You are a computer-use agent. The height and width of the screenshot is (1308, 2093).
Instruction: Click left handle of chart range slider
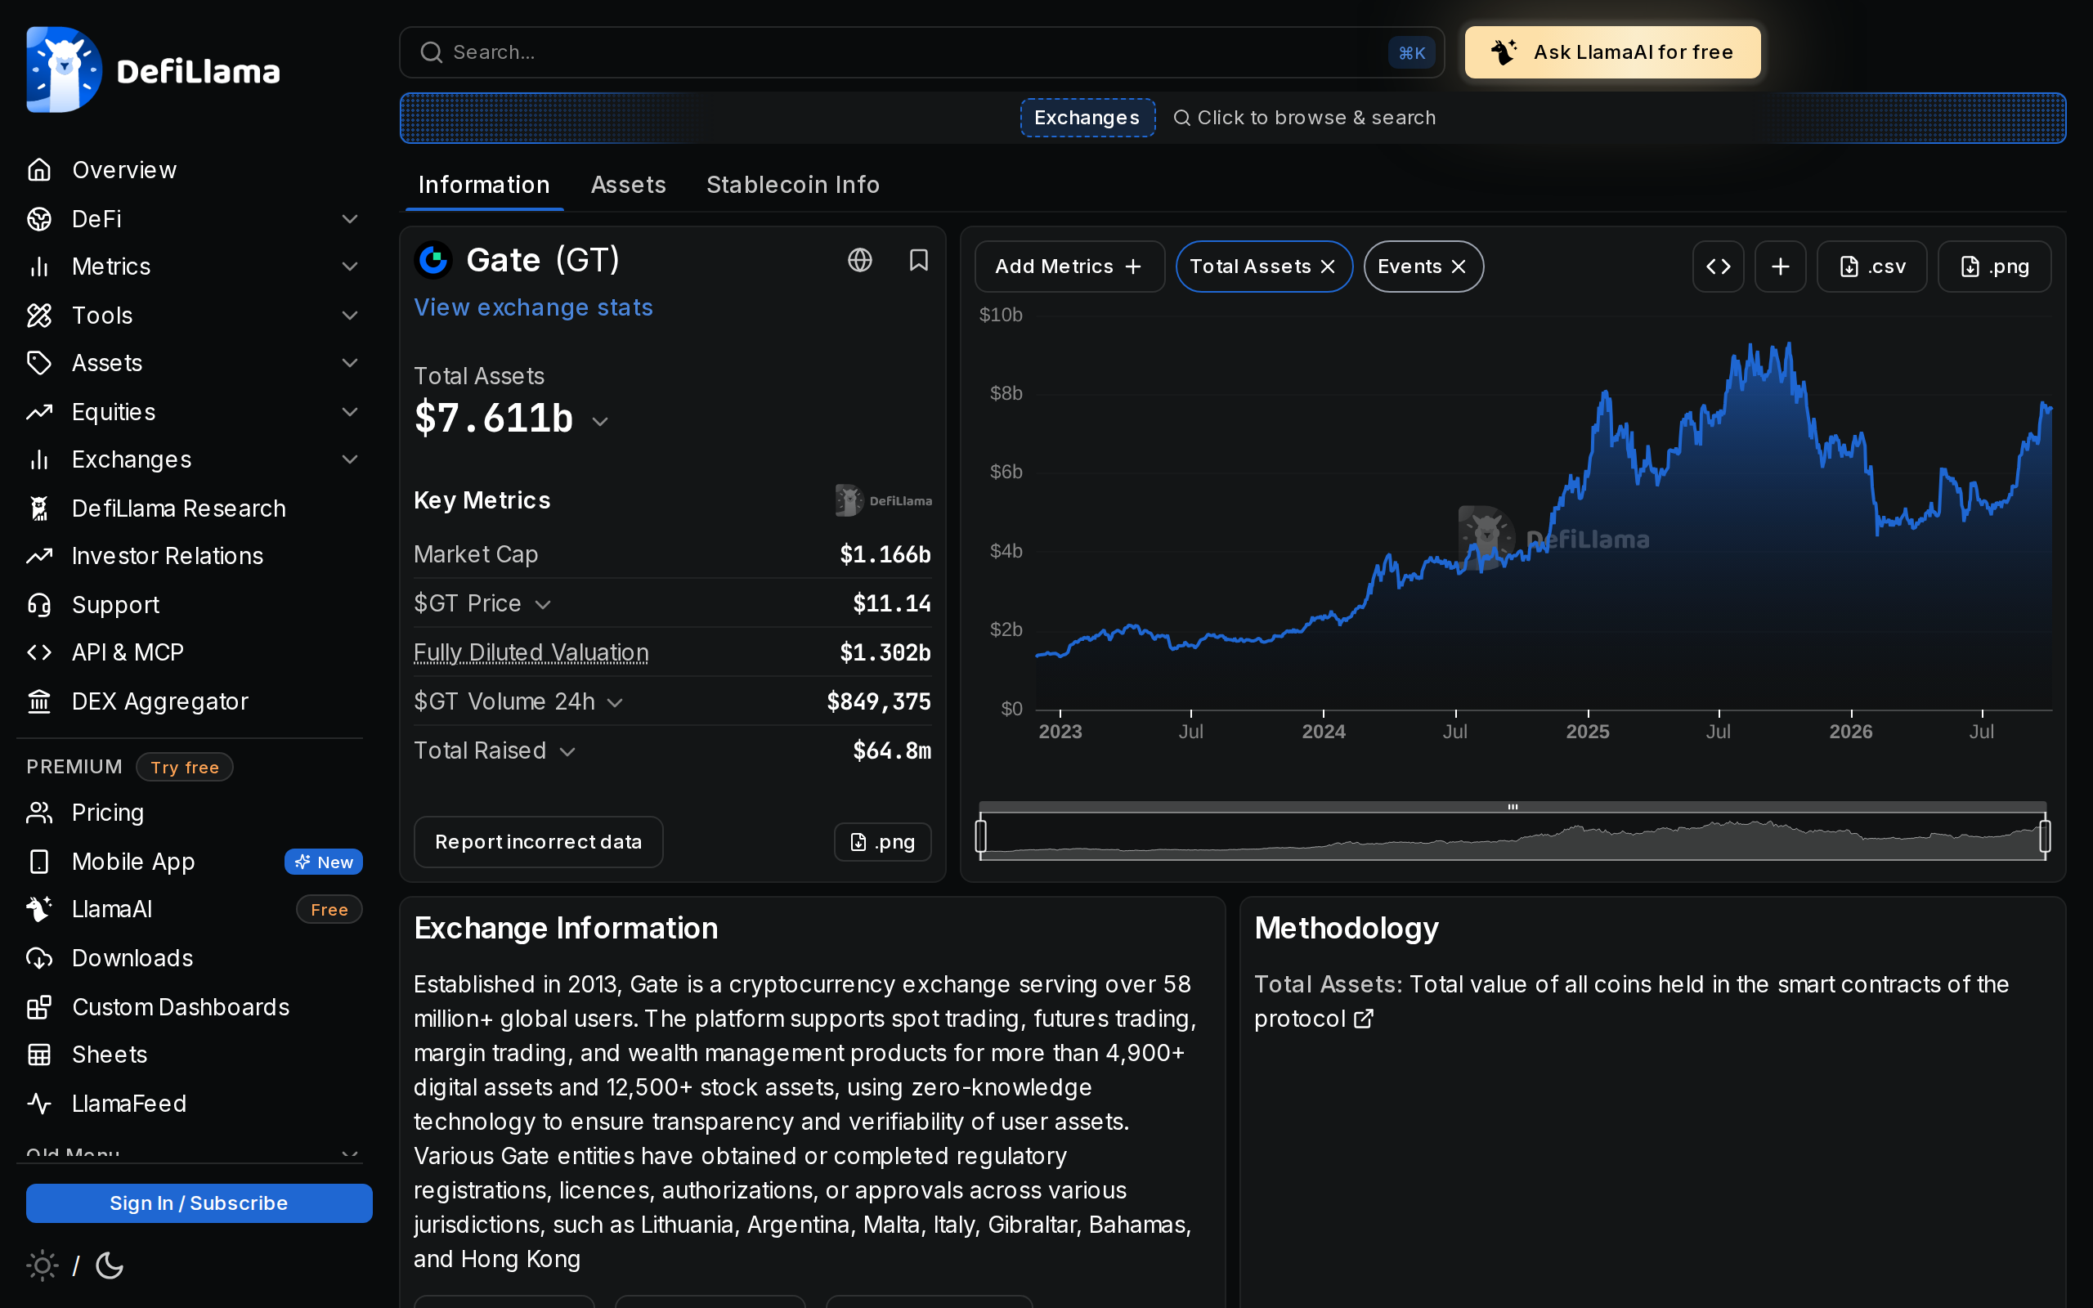pos(981,836)
